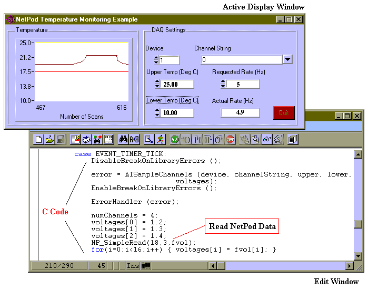Click the vertical scrollbar thumb in edit window
Viewport: 378px width, 291px height.
[358, 224]
